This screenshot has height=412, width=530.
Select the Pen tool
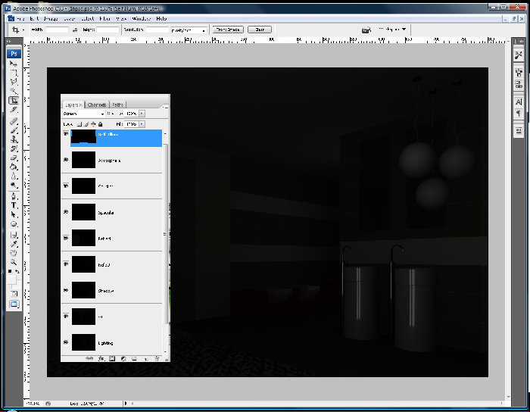(14, 196)
